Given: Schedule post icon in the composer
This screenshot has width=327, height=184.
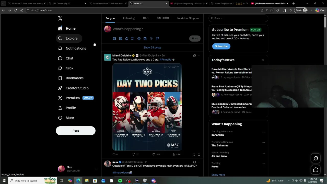Looking at the screenshot, I should click(145, 39).
